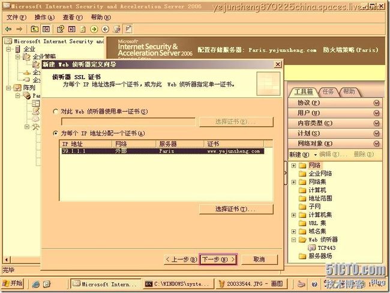The height and width of the screenshot is (293, 390).
Task: Click the 服务器场 folder icon
Action: point(302,256)
